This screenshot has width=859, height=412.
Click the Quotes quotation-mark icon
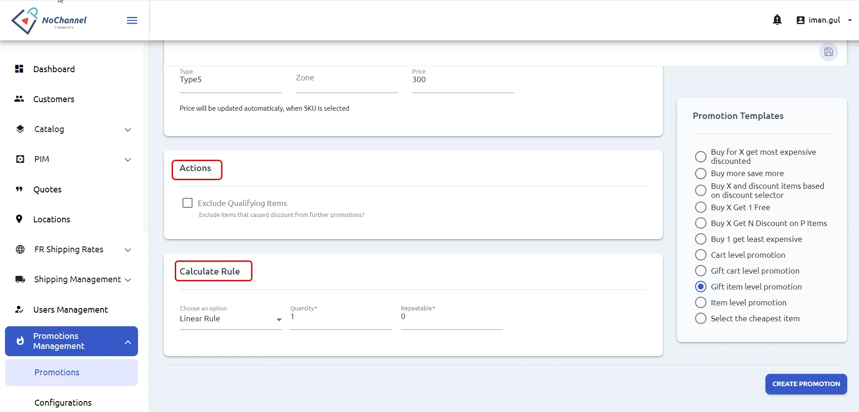19,189
